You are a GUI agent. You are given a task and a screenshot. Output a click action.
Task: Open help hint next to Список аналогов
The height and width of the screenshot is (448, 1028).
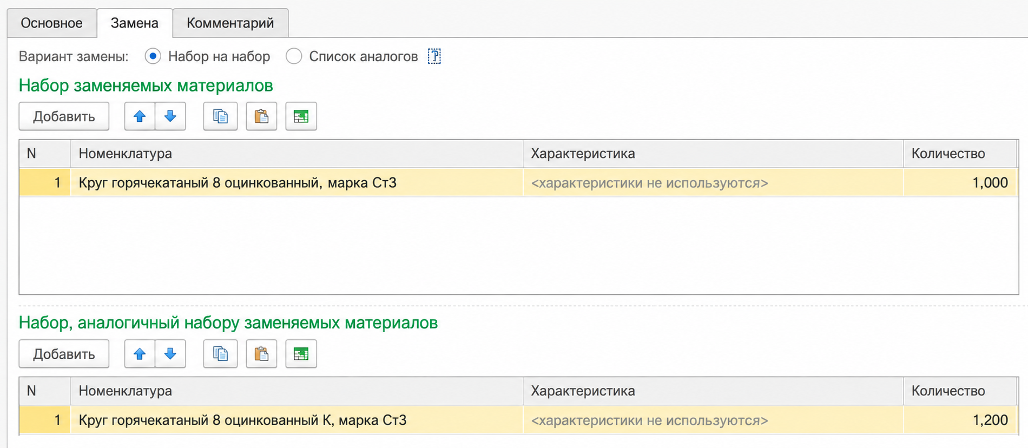(x=434, y=56)
